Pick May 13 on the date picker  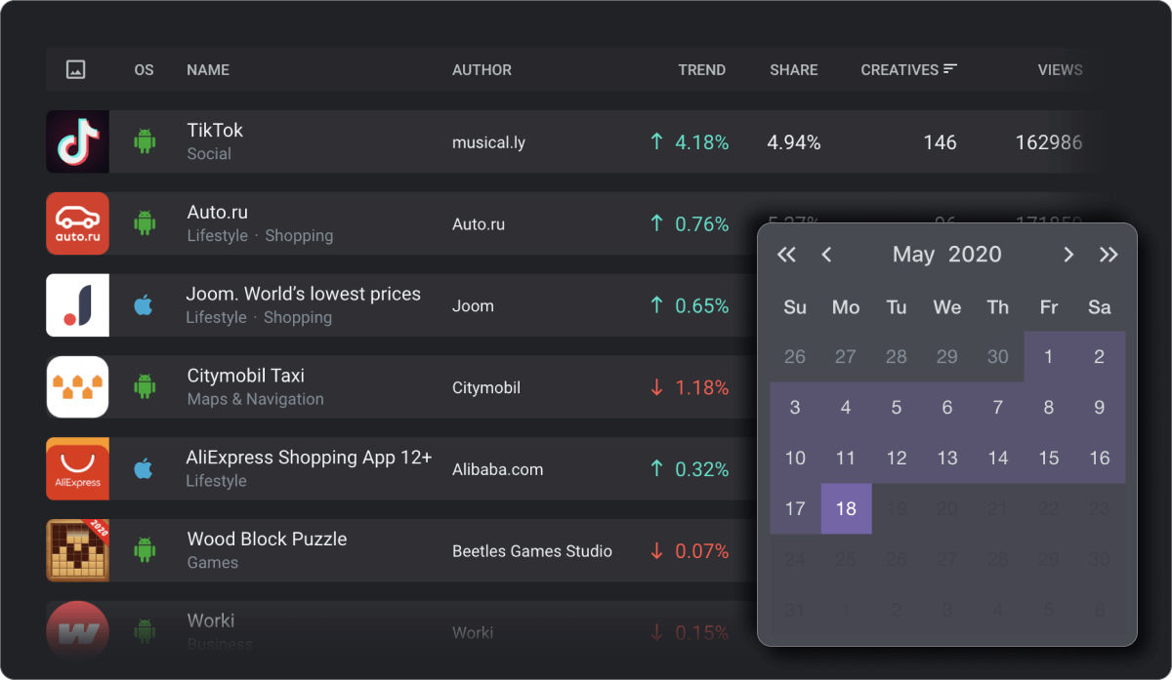[947, 458]
